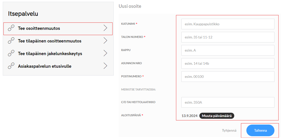Expand Tee osoitteenmuutos chevron arrow
This screenshot has height=140, width=281.
[105, 28]
